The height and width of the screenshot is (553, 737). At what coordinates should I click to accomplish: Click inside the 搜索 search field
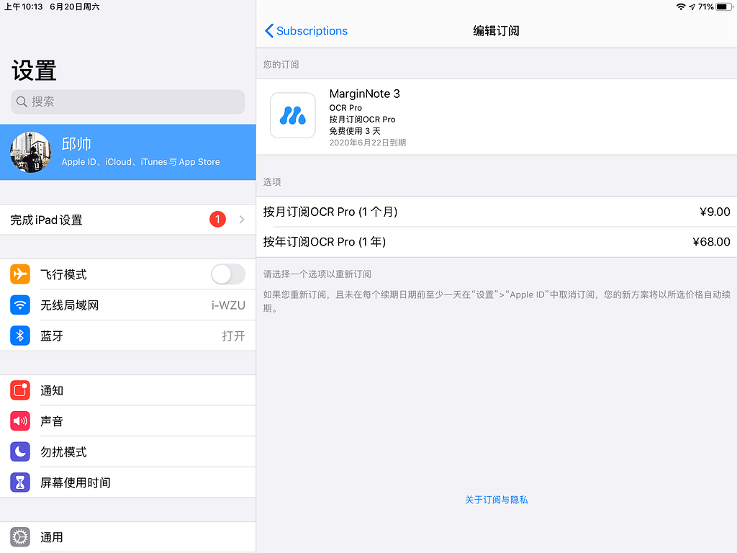click(127, 102)
